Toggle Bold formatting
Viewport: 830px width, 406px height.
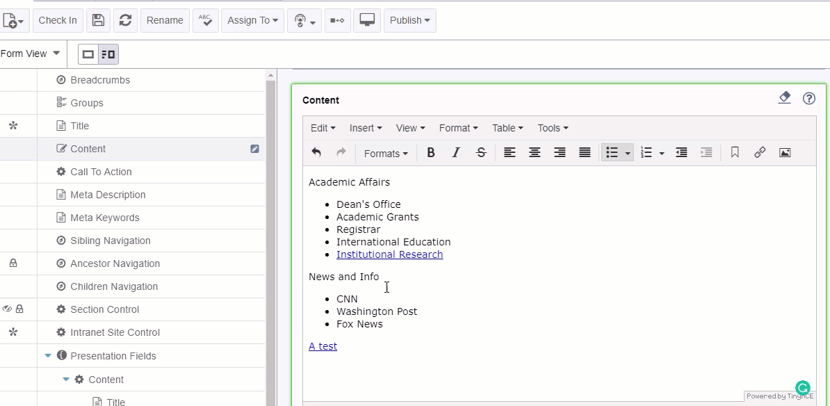[x=431, y=153]
